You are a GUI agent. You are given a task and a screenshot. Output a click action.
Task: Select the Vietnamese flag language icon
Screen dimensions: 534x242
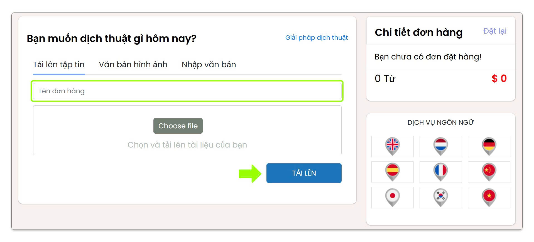pyautogui.click(x=489, y=197)
